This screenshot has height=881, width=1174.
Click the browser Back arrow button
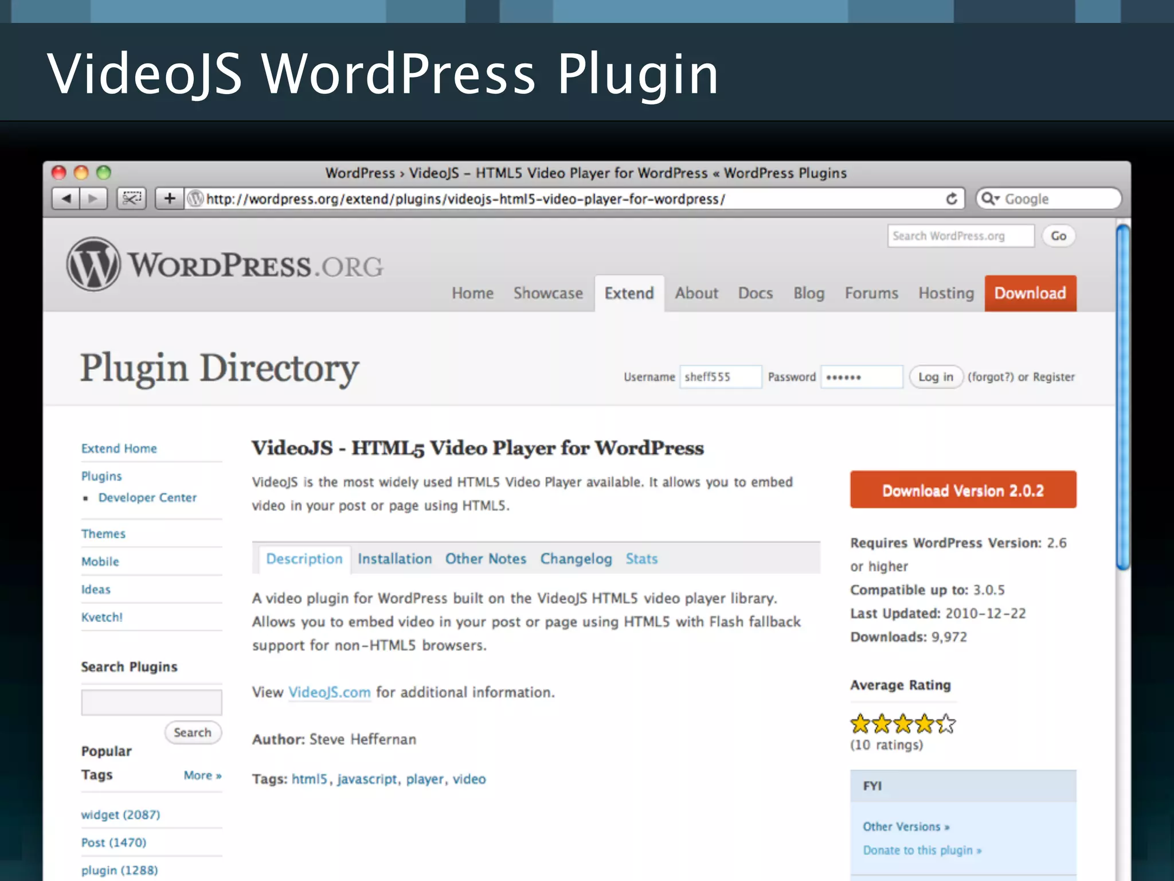(66, 199)
